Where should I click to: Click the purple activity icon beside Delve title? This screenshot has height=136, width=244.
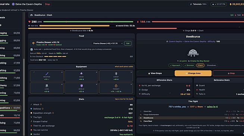coord(13,4)
